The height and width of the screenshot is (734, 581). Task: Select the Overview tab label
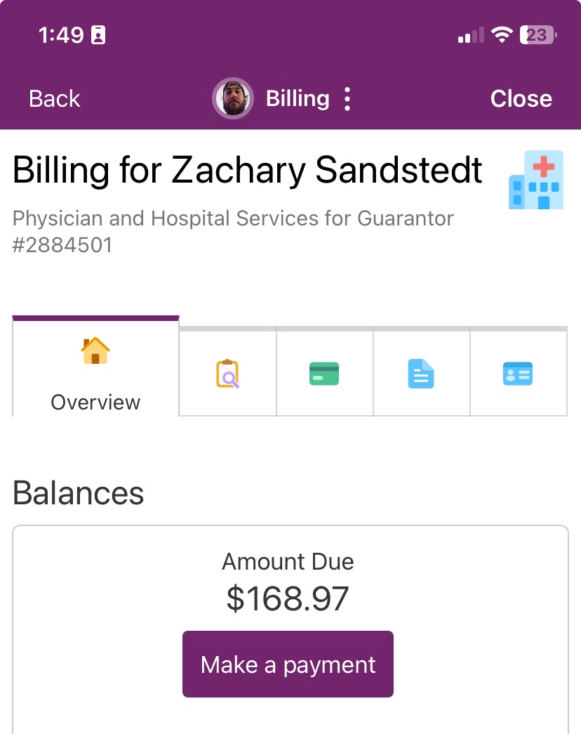point(95,402)
